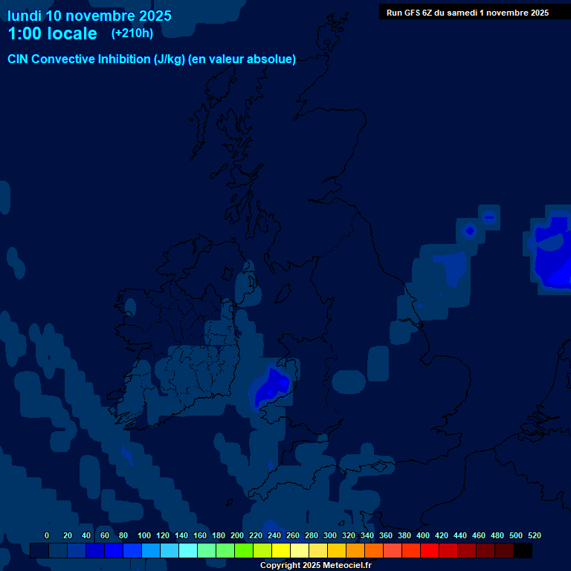Select the cyan swatch in color scale
Screen dimensions: 571x571
188,551
